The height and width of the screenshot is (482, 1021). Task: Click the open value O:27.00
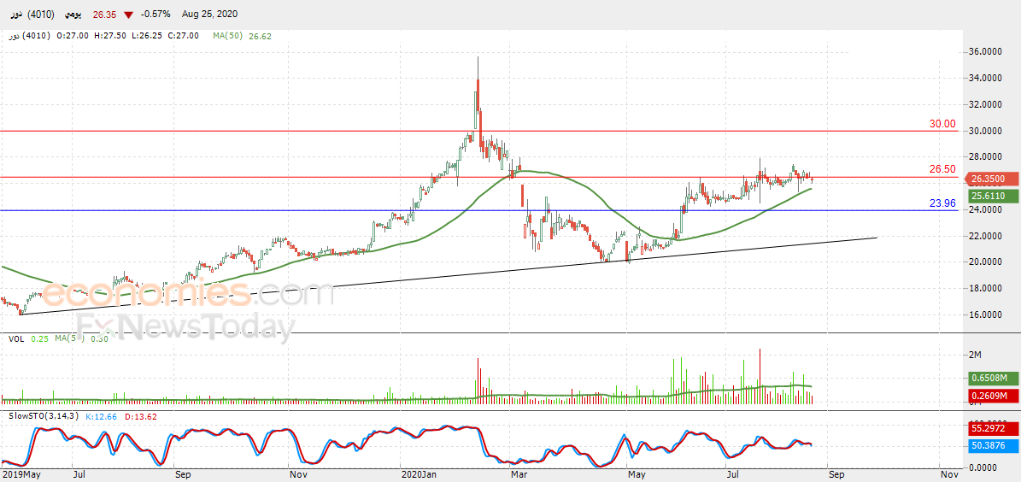click(x=73, y=36)
